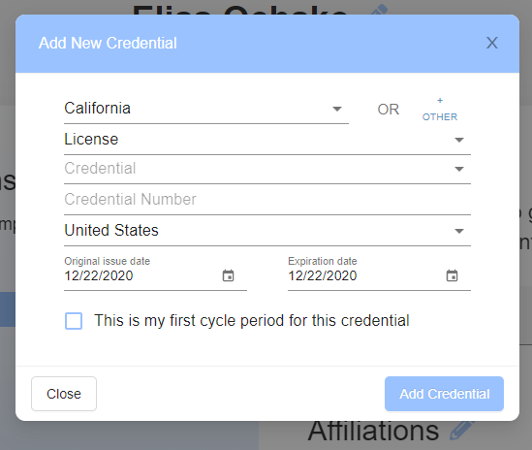Image resolution: width=532 pixels, height=450 pixels.
Task: Check the first cycle period checkbox
Action: (x=74, y=321)
